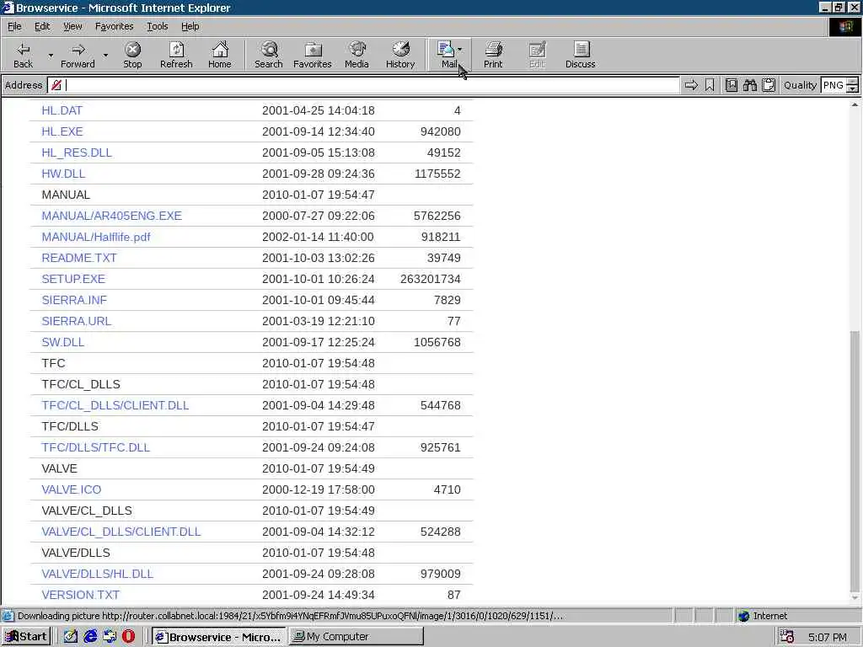Viewport: 863px width, 647px height.
Task: Open VALVE/CL_DLLS/CLIENT.DLL link
Action: click(x=121, y=532)
